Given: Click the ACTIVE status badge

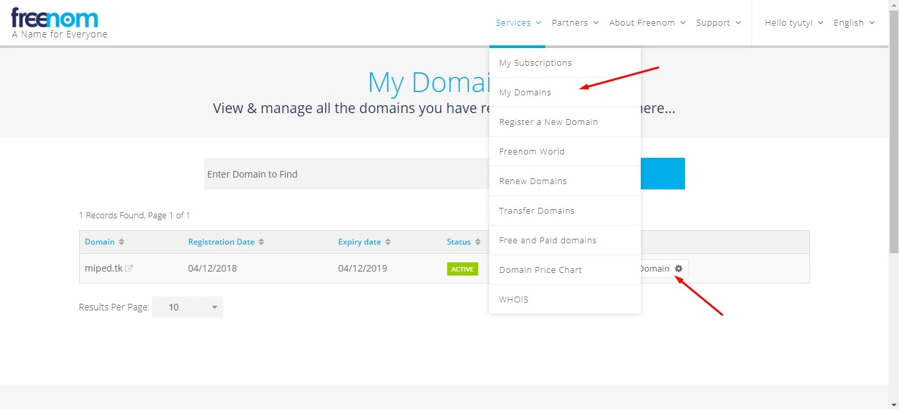Looking at the screenshot, I should pyautogui.click(x=462, y=269).
